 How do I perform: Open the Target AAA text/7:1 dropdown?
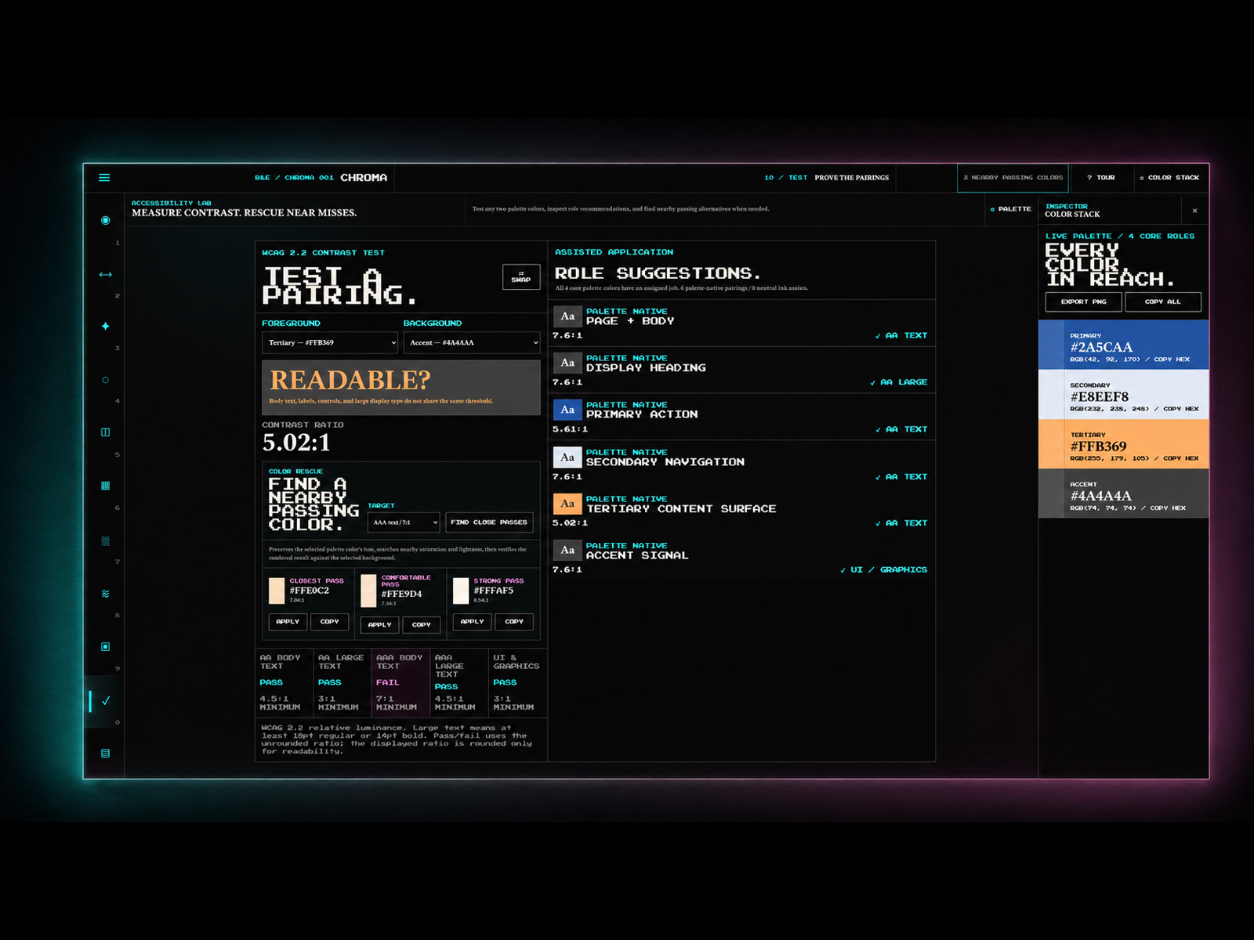point(404,522)
